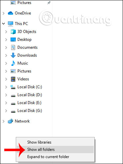Select Local Disk (E:) entry
This screenshot has height=164, width=123.
29,103
